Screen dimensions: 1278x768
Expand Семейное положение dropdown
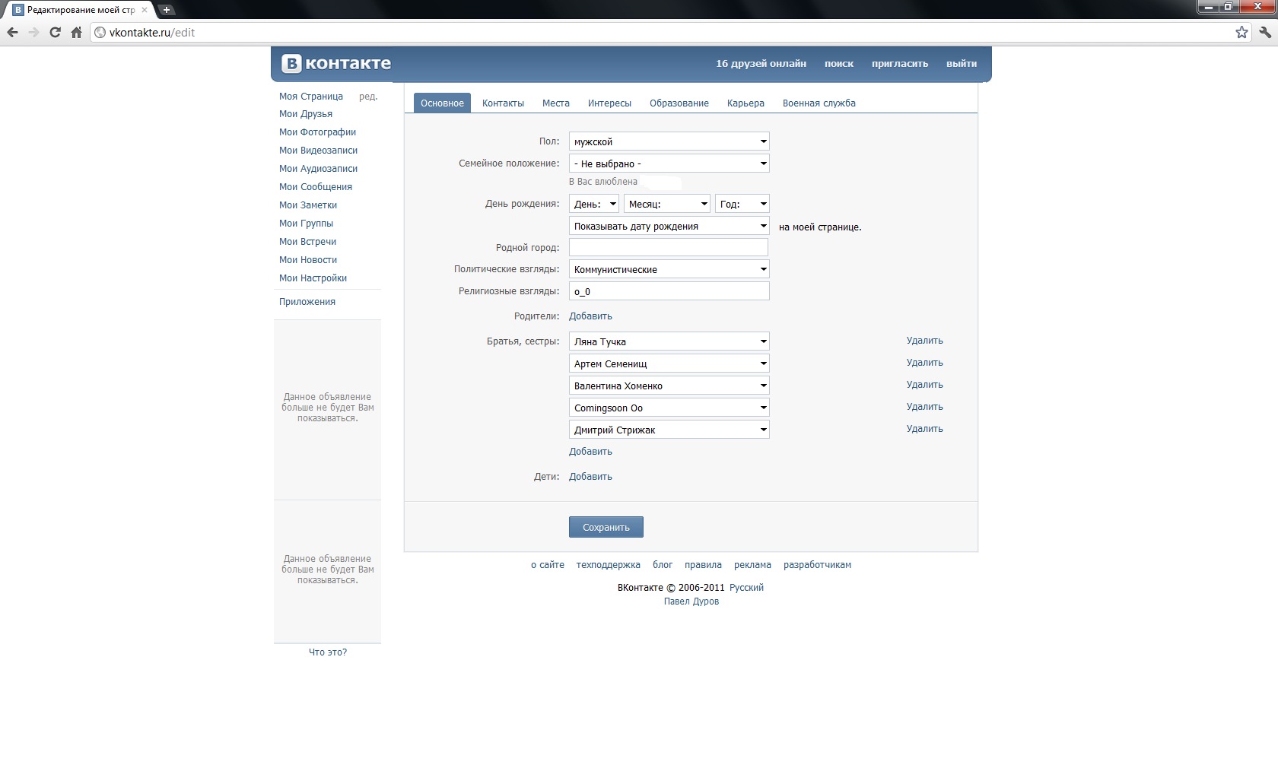pyautogui.click(x=669, y=163)
